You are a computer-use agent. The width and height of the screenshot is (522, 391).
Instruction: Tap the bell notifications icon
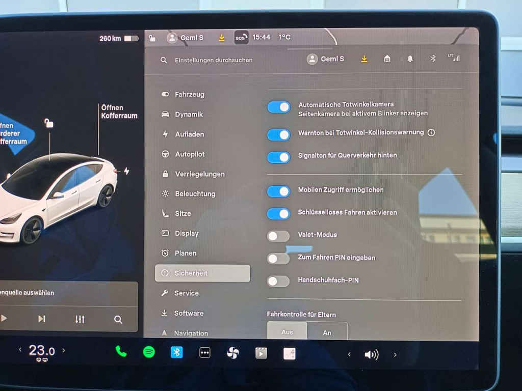410,59
